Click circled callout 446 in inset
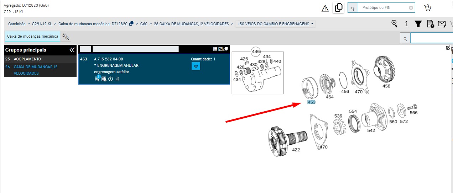The height and width of the screenshot is (193, 453). pyautogui.click(x=256, y=52)
